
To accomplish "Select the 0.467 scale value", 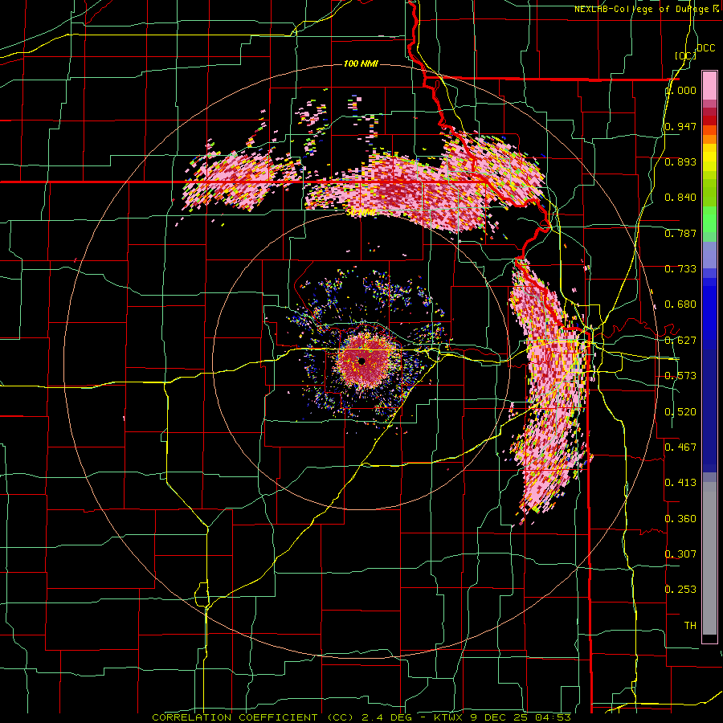I will (x=680, y=447).
